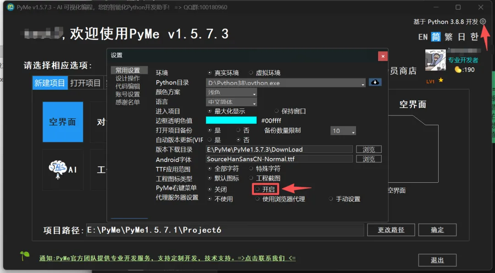The height and width of the screenshot is (273, 495).
Task: Switch to the 打开项目 tab
Action: coord(86,83)
